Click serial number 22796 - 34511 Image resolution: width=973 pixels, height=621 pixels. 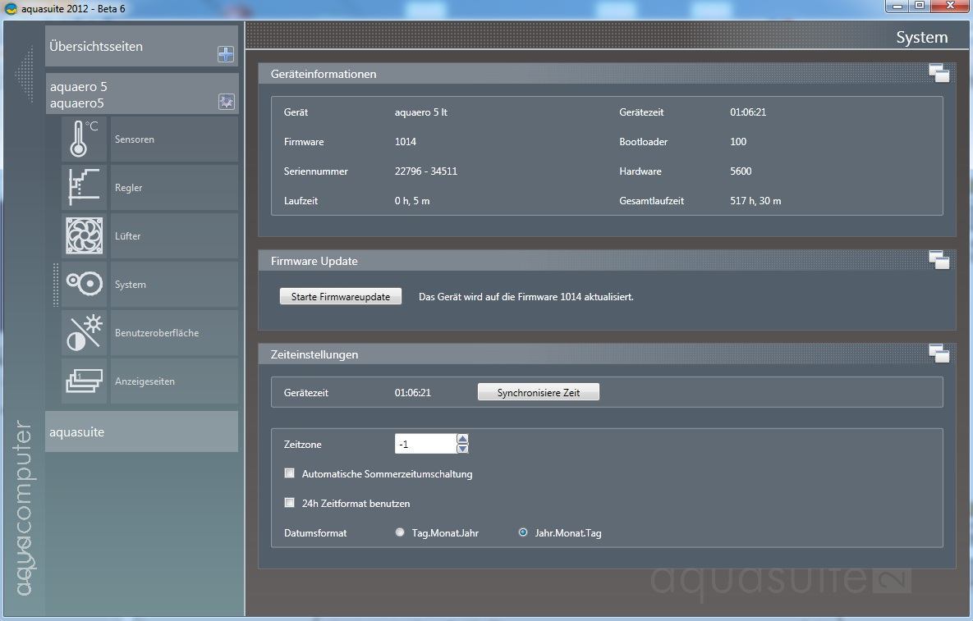pyautogui.click(x=425, y=171)
